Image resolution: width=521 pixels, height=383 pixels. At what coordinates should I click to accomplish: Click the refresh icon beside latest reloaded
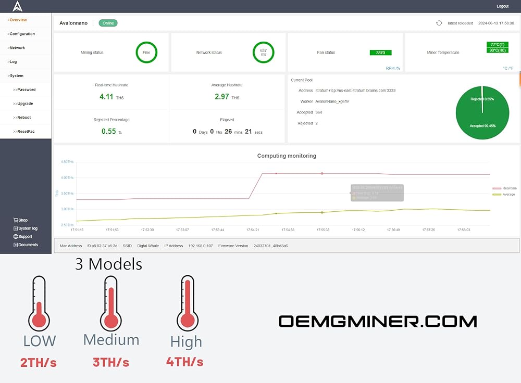pos(439,23)
